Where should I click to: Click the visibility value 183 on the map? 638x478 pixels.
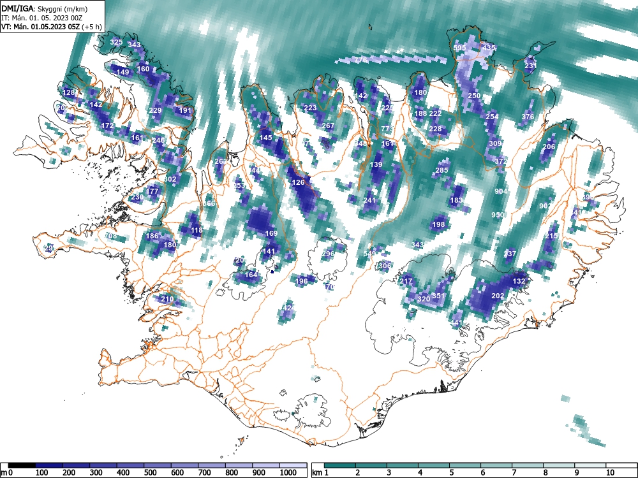457,200
